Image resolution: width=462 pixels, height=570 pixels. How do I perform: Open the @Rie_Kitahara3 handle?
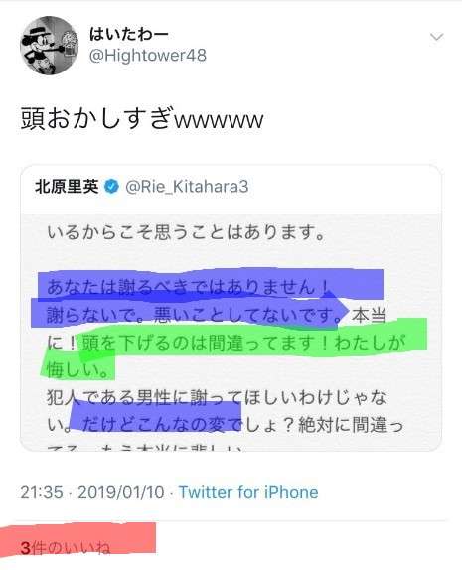187,187
